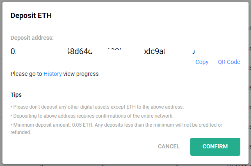Click the 'Deposit address:' label
This screenshot has height=166, width=251.
32,38
